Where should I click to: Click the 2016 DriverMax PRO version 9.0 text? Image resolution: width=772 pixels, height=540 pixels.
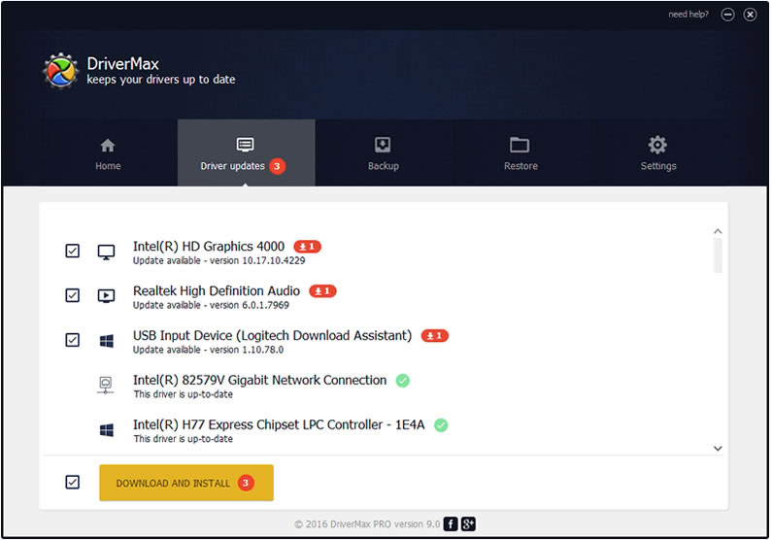point(367,524)
